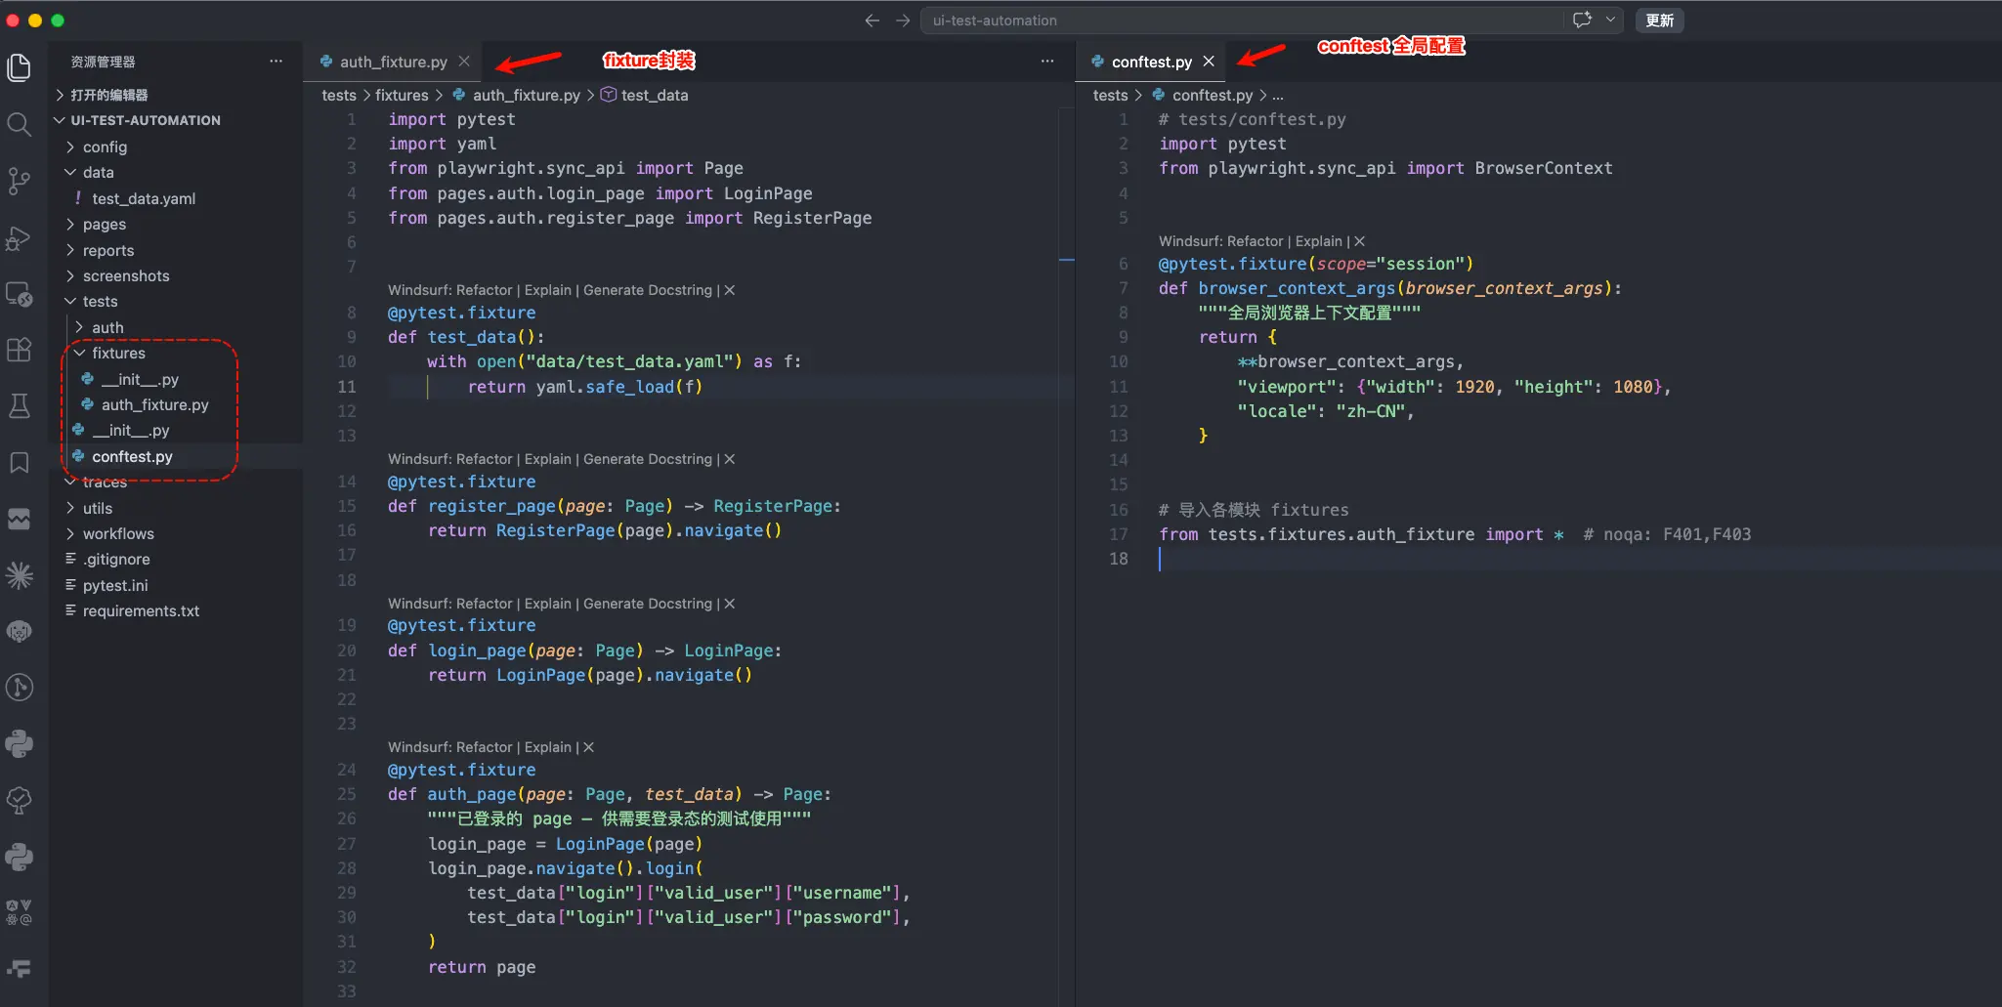Open the Search view in activity bar
Screen dimensions: 2002x1007
19,124
